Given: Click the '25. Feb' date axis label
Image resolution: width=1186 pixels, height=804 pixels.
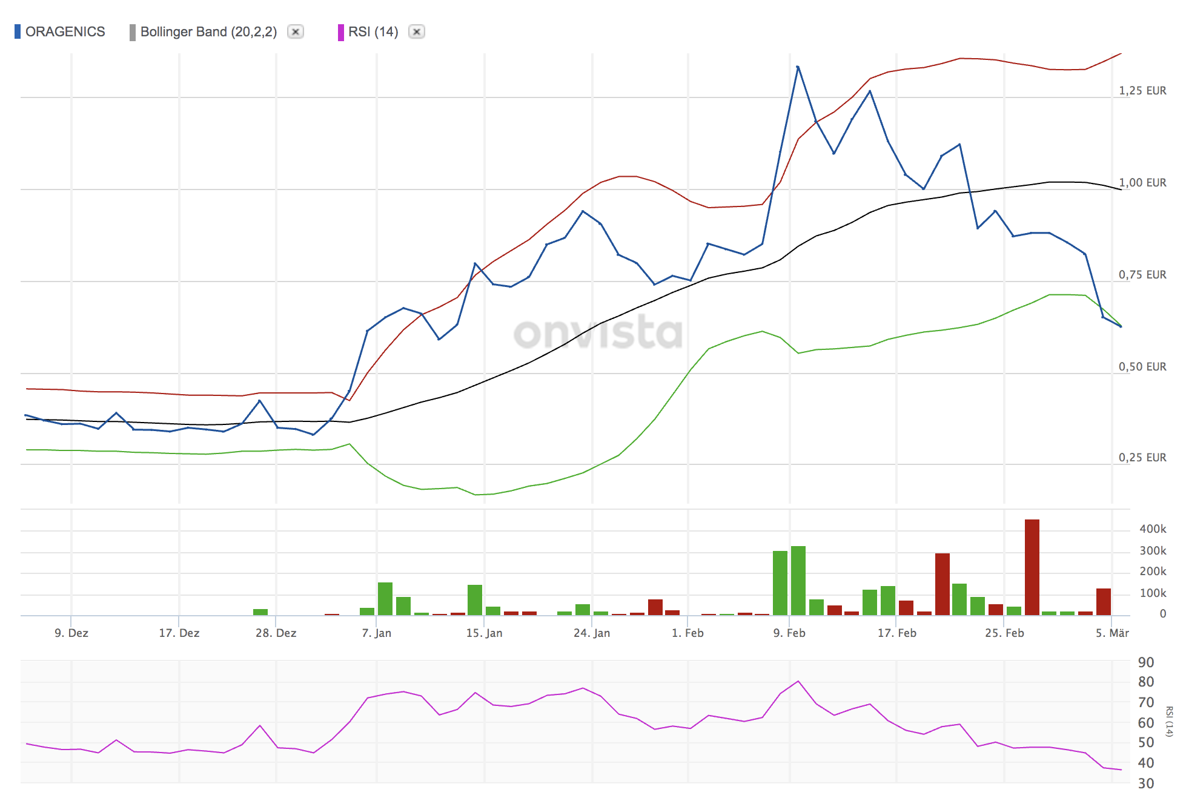Looking at the screenshot, I should [1004, 633].
